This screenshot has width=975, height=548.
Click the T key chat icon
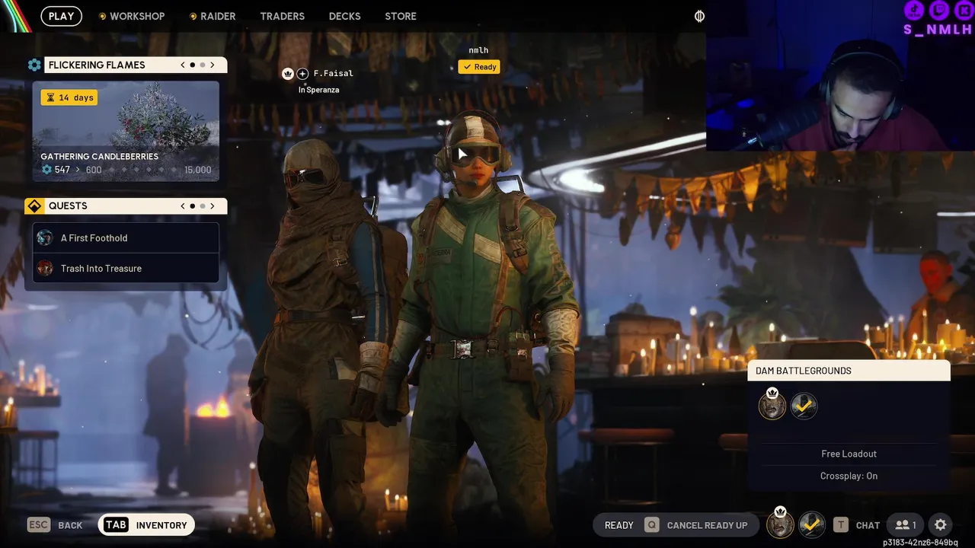[840, 524]
